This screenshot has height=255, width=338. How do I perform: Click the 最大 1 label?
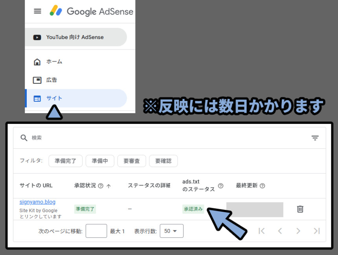pos(117,231)
